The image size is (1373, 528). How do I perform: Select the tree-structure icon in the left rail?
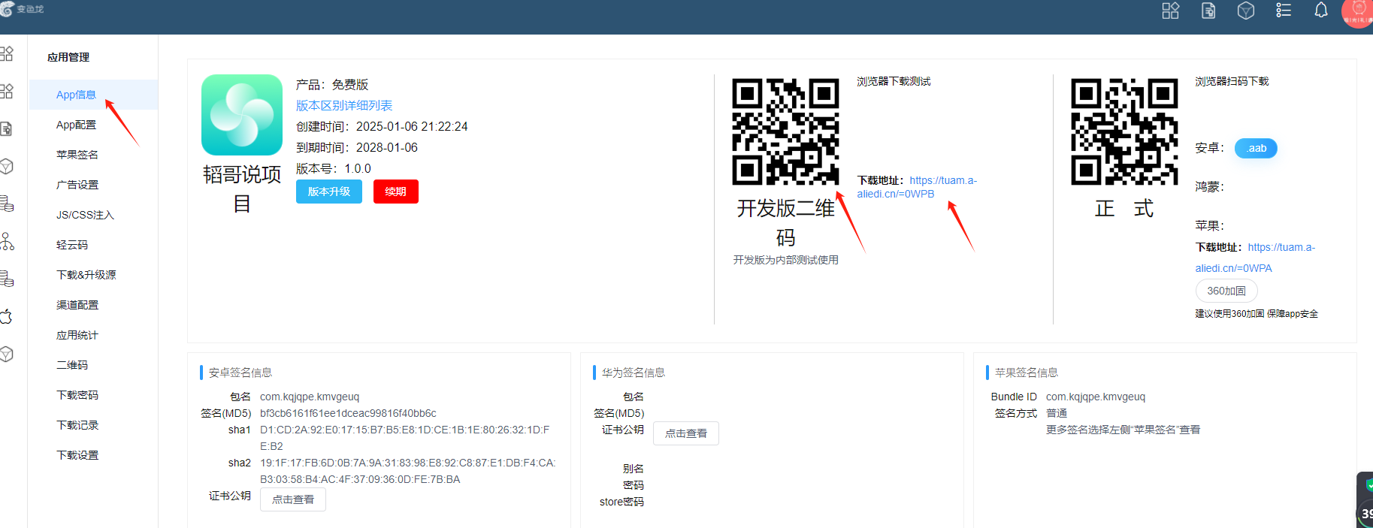(x=7, y=241)
